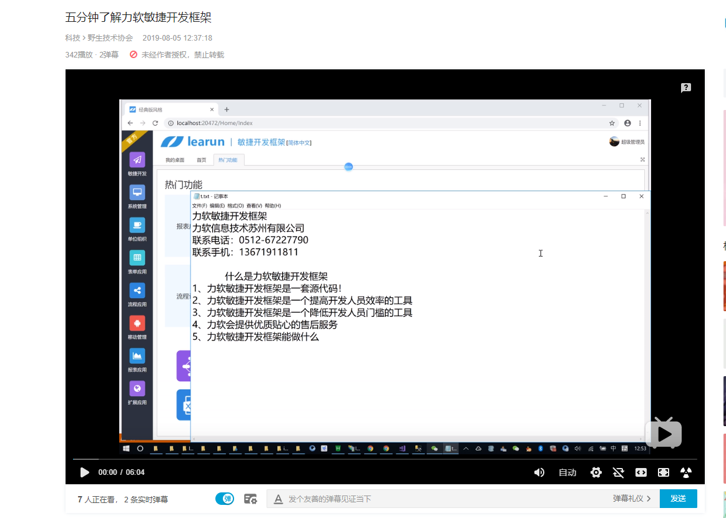The width and height of the screenshot is (726, 518).
Task: Open the Notepad 格式(O) menu in the video
Action: coord(235,206)
